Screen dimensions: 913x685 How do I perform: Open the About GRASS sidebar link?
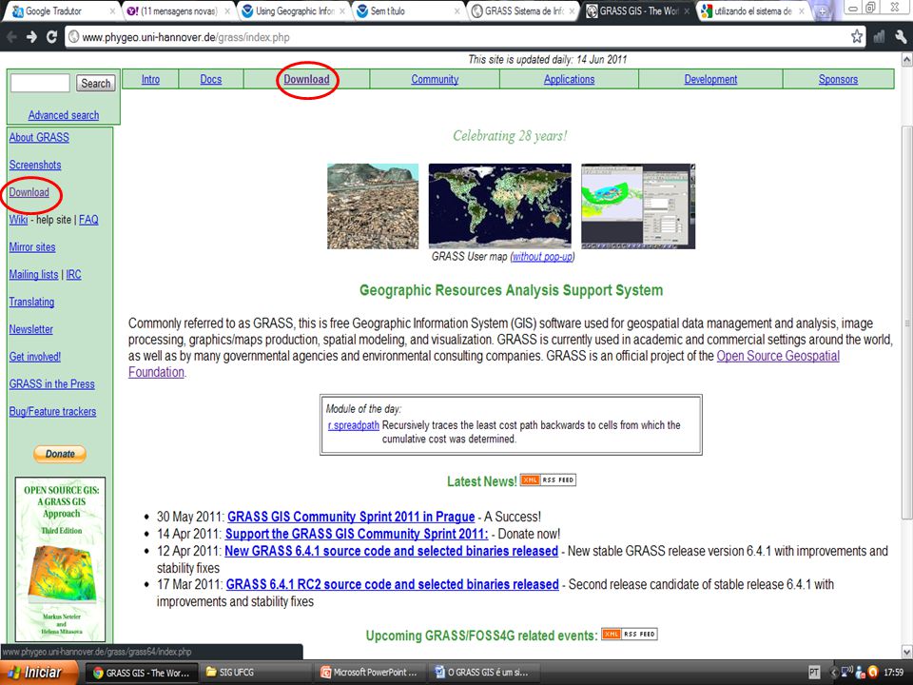tap(39, 137)
